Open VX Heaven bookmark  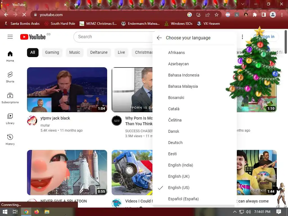click(x=208, y=24)
